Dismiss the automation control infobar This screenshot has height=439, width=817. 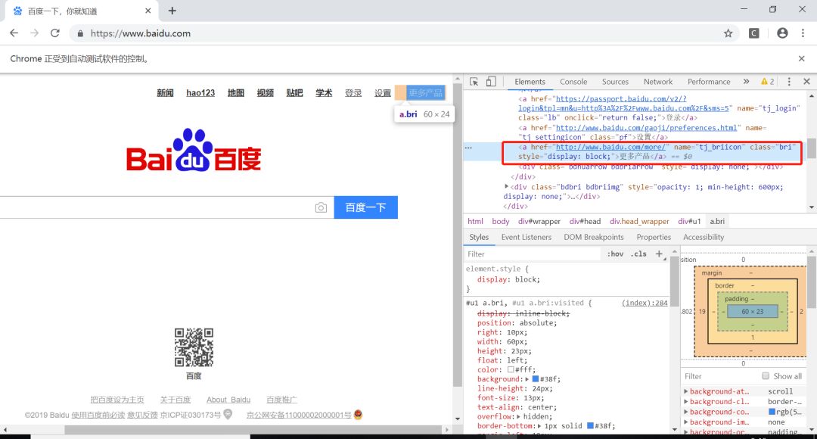pos(801,59)
